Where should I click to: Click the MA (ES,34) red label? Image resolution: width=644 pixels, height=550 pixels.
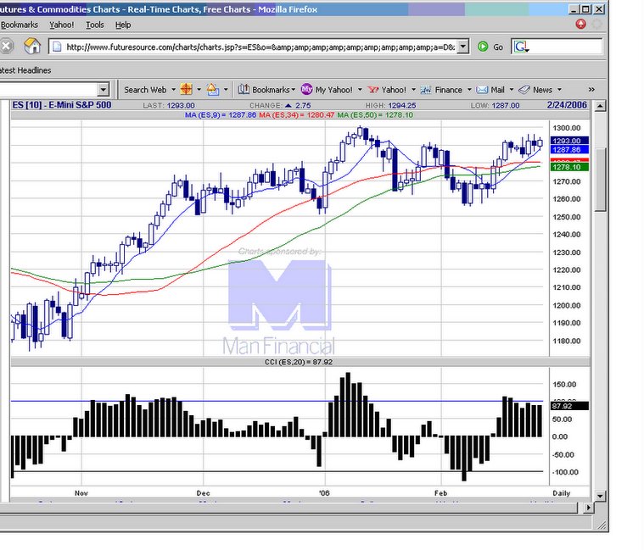[x=296, y=115]
